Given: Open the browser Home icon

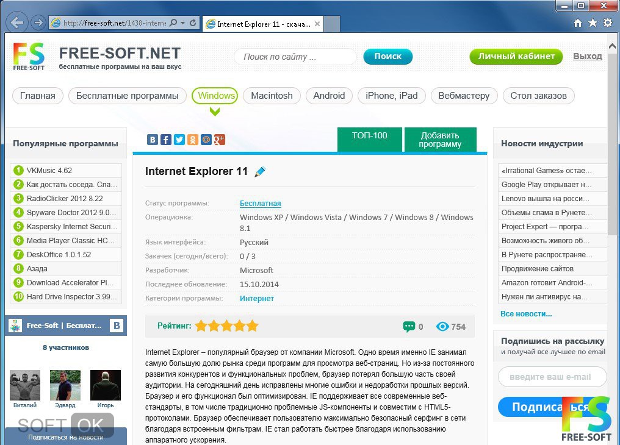Looking at the screenshot, I should click(578, 23).
